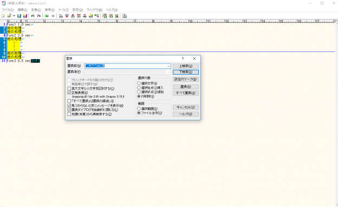The image size is (338, 207).
Task: Open the ヘルプ(H) menu
Action: [x=112, y=10]
